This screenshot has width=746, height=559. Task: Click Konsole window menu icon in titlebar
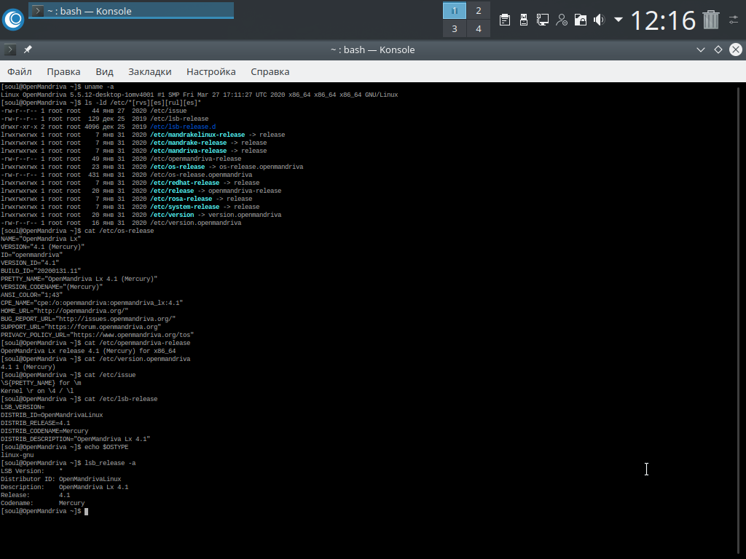pyautogui.click(x=10, y=49)
